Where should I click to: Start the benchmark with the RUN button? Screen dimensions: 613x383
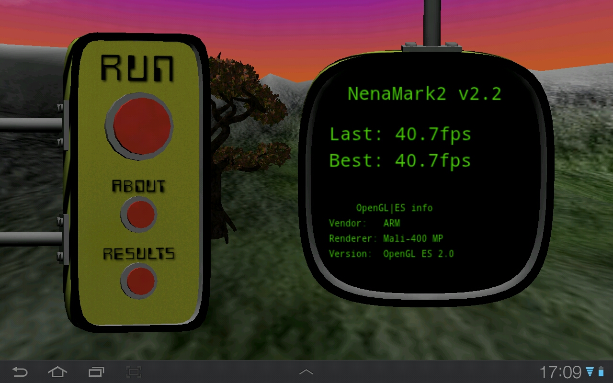click(x=139, y=126)
